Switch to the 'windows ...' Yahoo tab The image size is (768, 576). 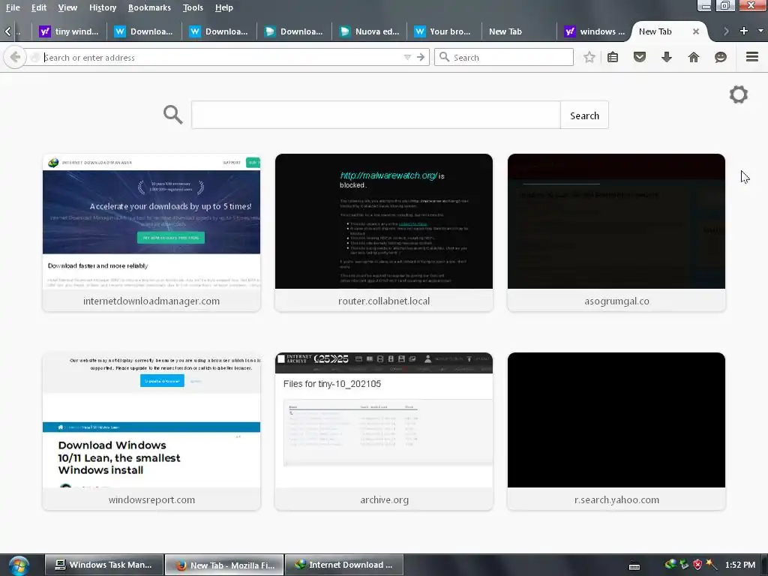click(x=595, y=31)
